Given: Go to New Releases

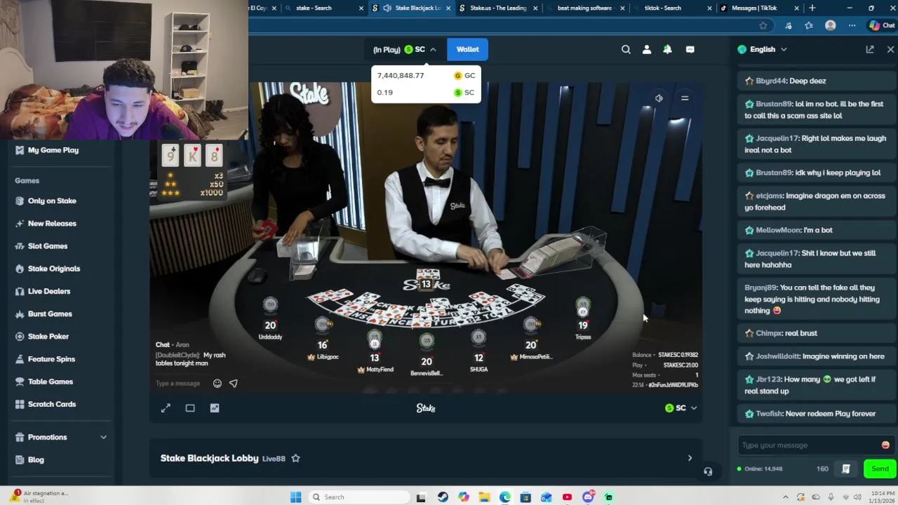Looking at the screenshot, I should pyautogui.click(x=52, y=223).
